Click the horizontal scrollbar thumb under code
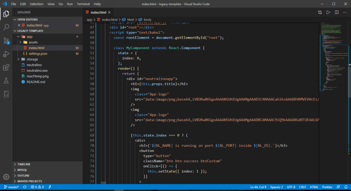 tap(103, 183)
